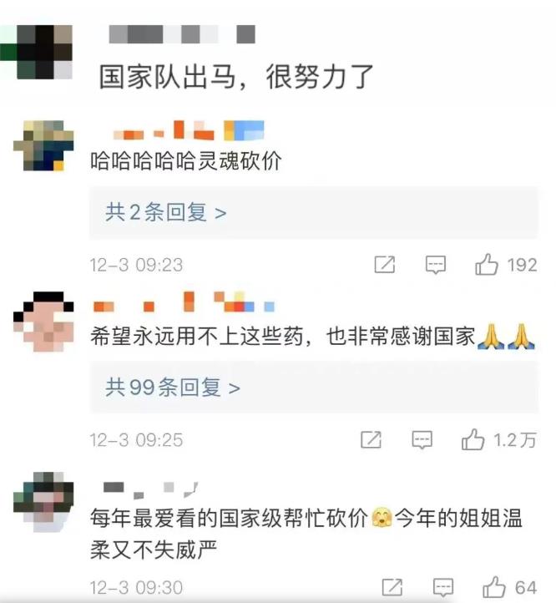The image size is (556, 603).
Task: Open username above 哈哈哈哈哈灵魂砍价 comment
Action: click(189, 130)
